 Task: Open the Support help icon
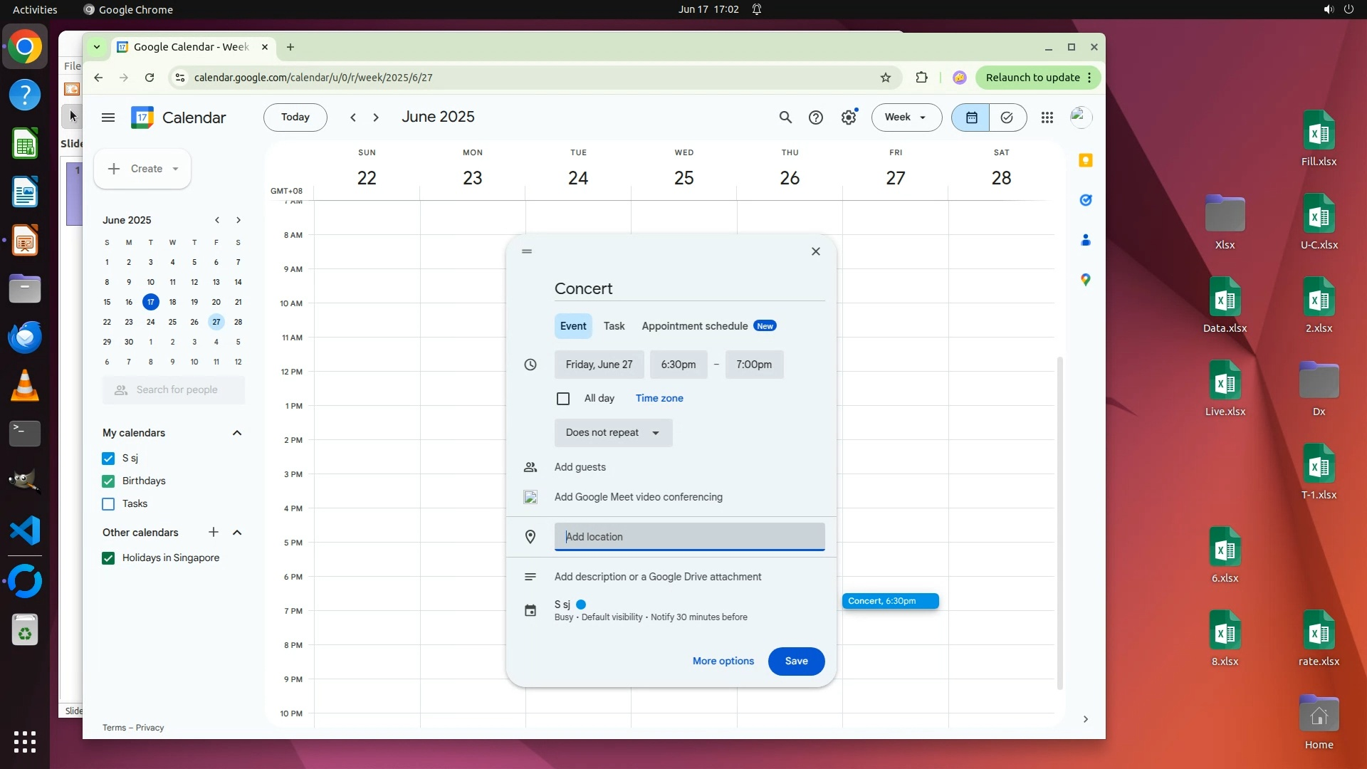pyautogui.click(x=816, y=117)
